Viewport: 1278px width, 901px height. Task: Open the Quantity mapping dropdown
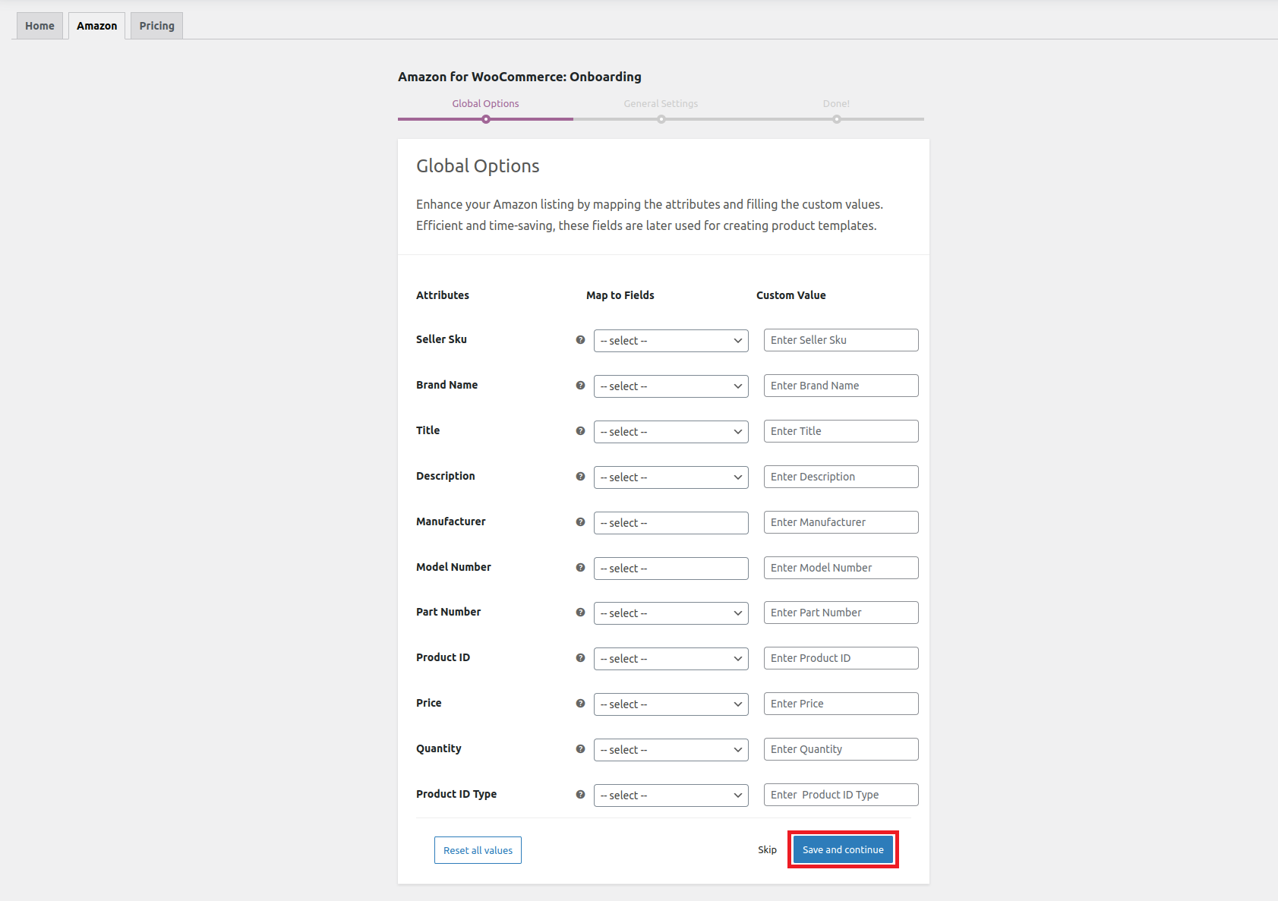(671, 749)
